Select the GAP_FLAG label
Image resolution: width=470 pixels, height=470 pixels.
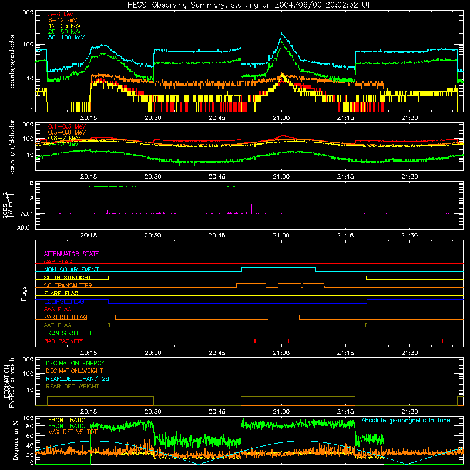pos(58,261)
